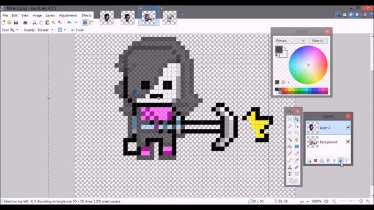
Task: Open the Edit menu
Action: click(15, 16)
